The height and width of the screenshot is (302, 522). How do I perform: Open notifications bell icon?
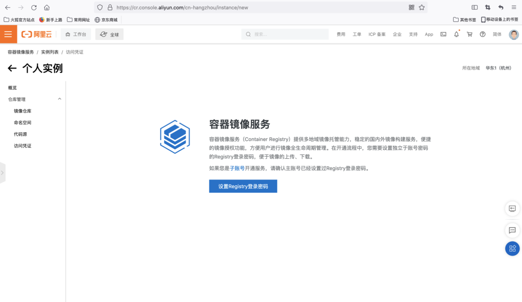coord(456,34)
